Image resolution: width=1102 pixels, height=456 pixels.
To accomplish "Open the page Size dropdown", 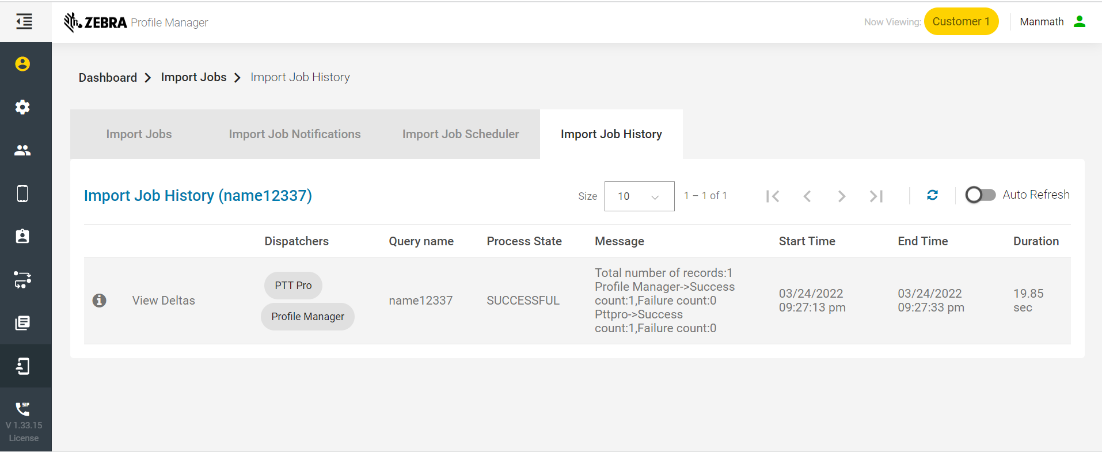I will pos(639,196).
